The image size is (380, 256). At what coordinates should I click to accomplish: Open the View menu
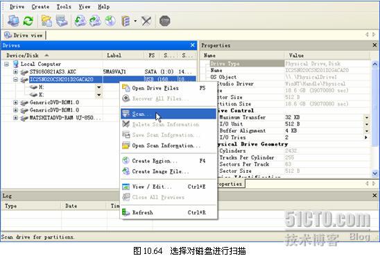pos(85,7)
